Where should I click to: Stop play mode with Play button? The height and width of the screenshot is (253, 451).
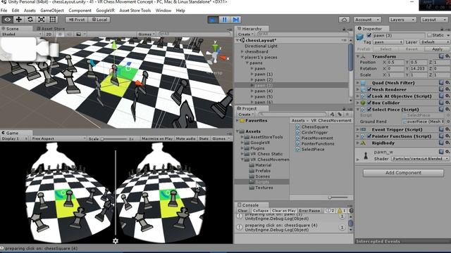pyautogui.click(x=213, y=20)
